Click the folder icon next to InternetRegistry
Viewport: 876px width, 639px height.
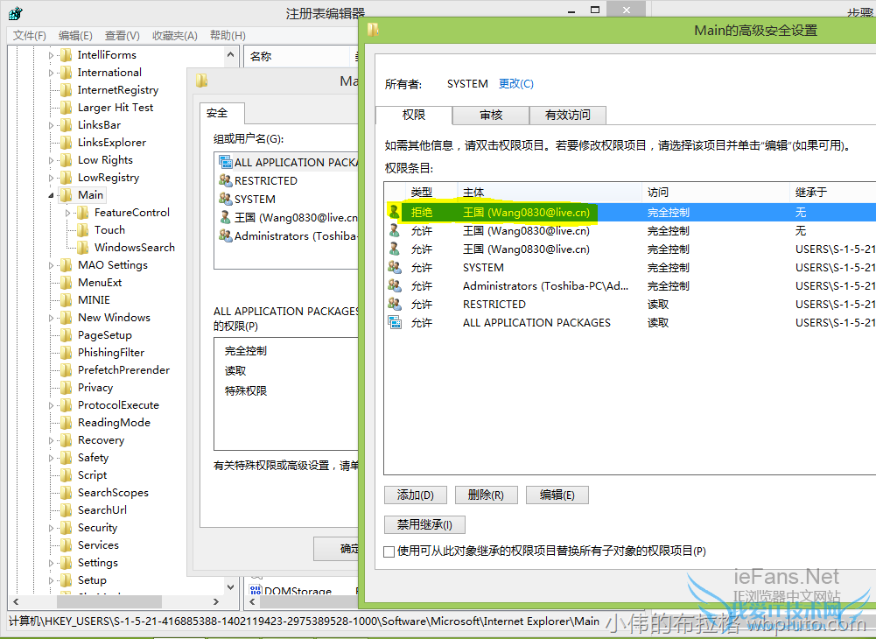coord(66,90)
